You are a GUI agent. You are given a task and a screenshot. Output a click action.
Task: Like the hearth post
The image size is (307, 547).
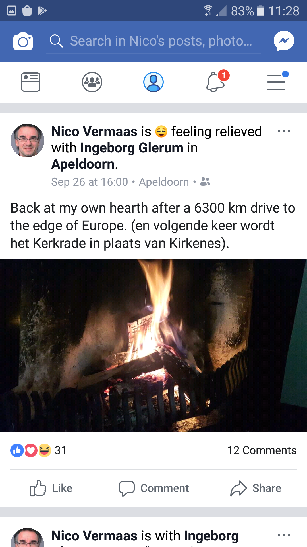[x=51, y=488]
